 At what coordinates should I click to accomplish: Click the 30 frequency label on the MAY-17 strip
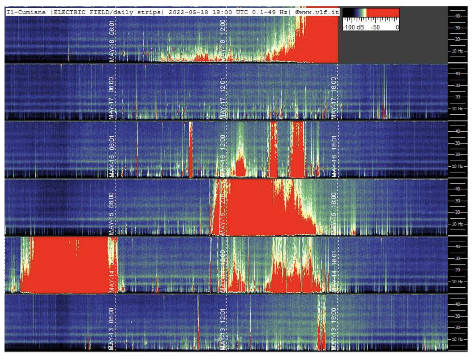click(457, 86)
